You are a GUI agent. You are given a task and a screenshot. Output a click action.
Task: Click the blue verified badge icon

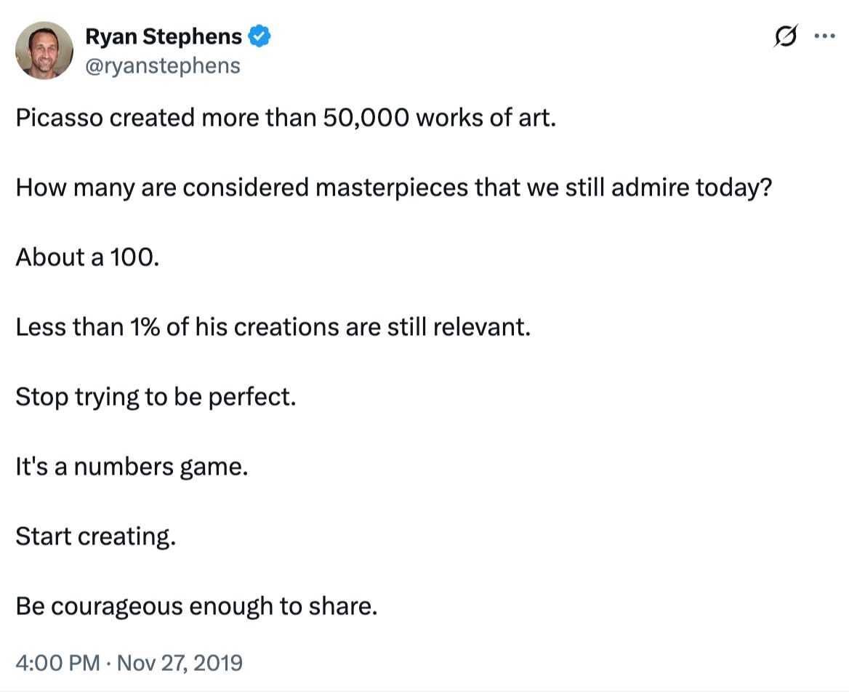coord(259,36)
